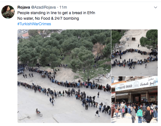Open the #TurkishWarCrimes hashtag

click(34, 24)
